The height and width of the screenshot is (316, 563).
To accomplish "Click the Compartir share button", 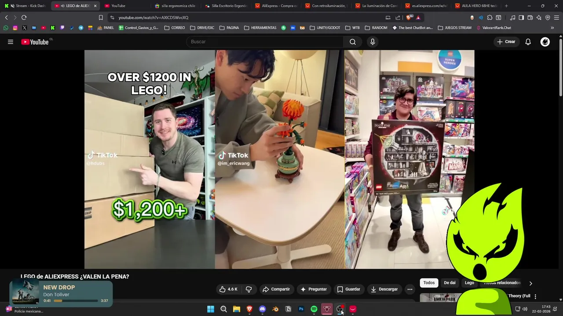I will [276, 289].
